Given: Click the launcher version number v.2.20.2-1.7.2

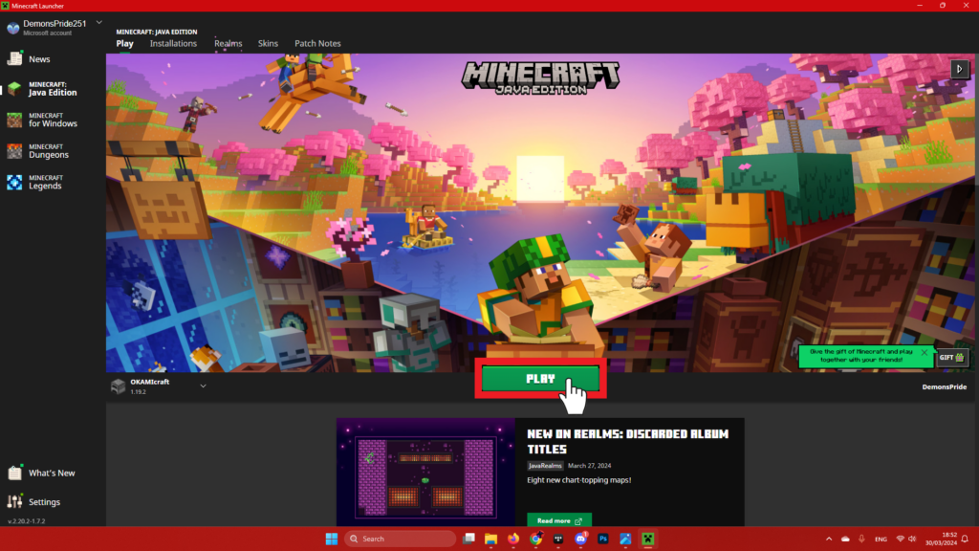Looking at the screenshot, I should click(26, 521).
